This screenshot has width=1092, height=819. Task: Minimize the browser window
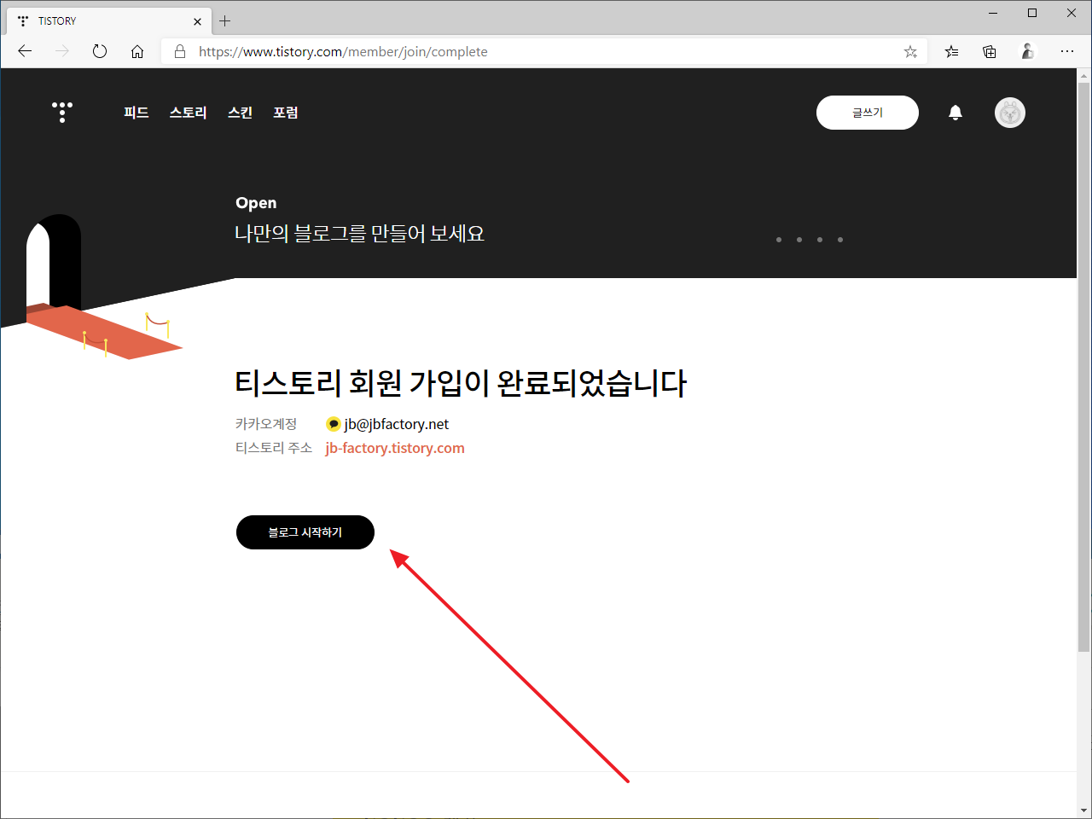point(993,13)
